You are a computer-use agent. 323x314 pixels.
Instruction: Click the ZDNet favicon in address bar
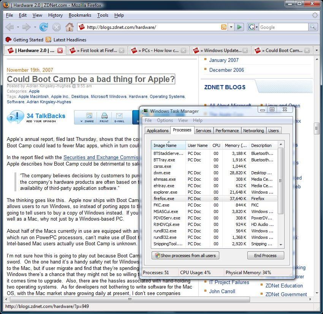tap(82, 27)
